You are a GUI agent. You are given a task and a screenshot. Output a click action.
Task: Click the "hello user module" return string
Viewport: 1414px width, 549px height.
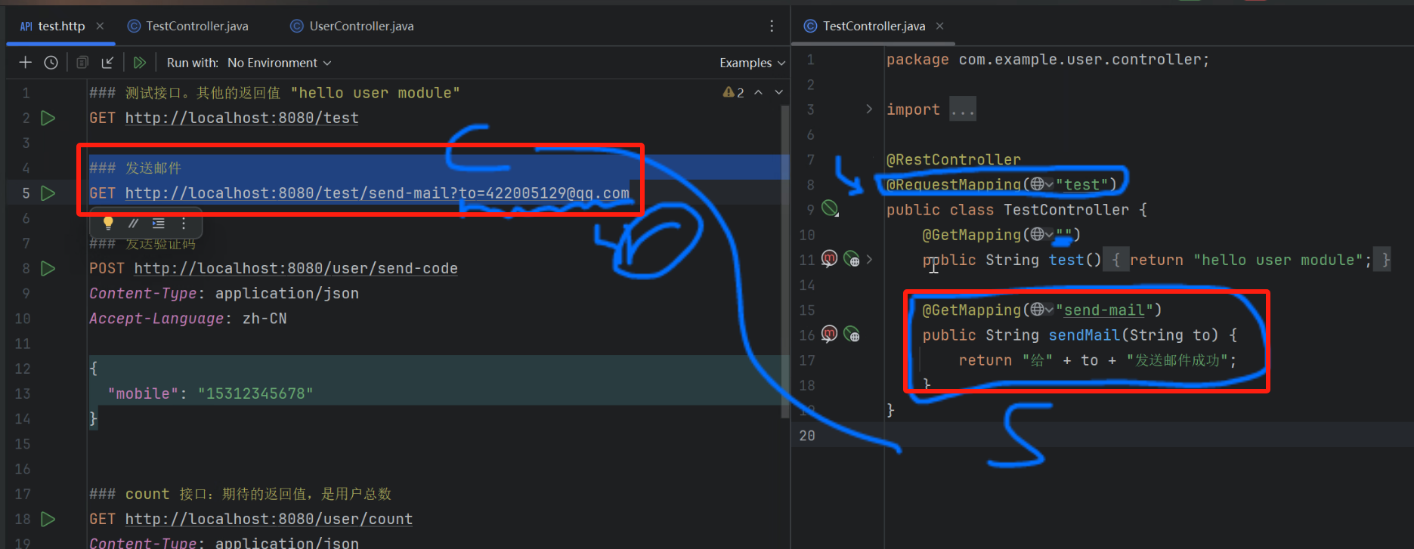1277,260
